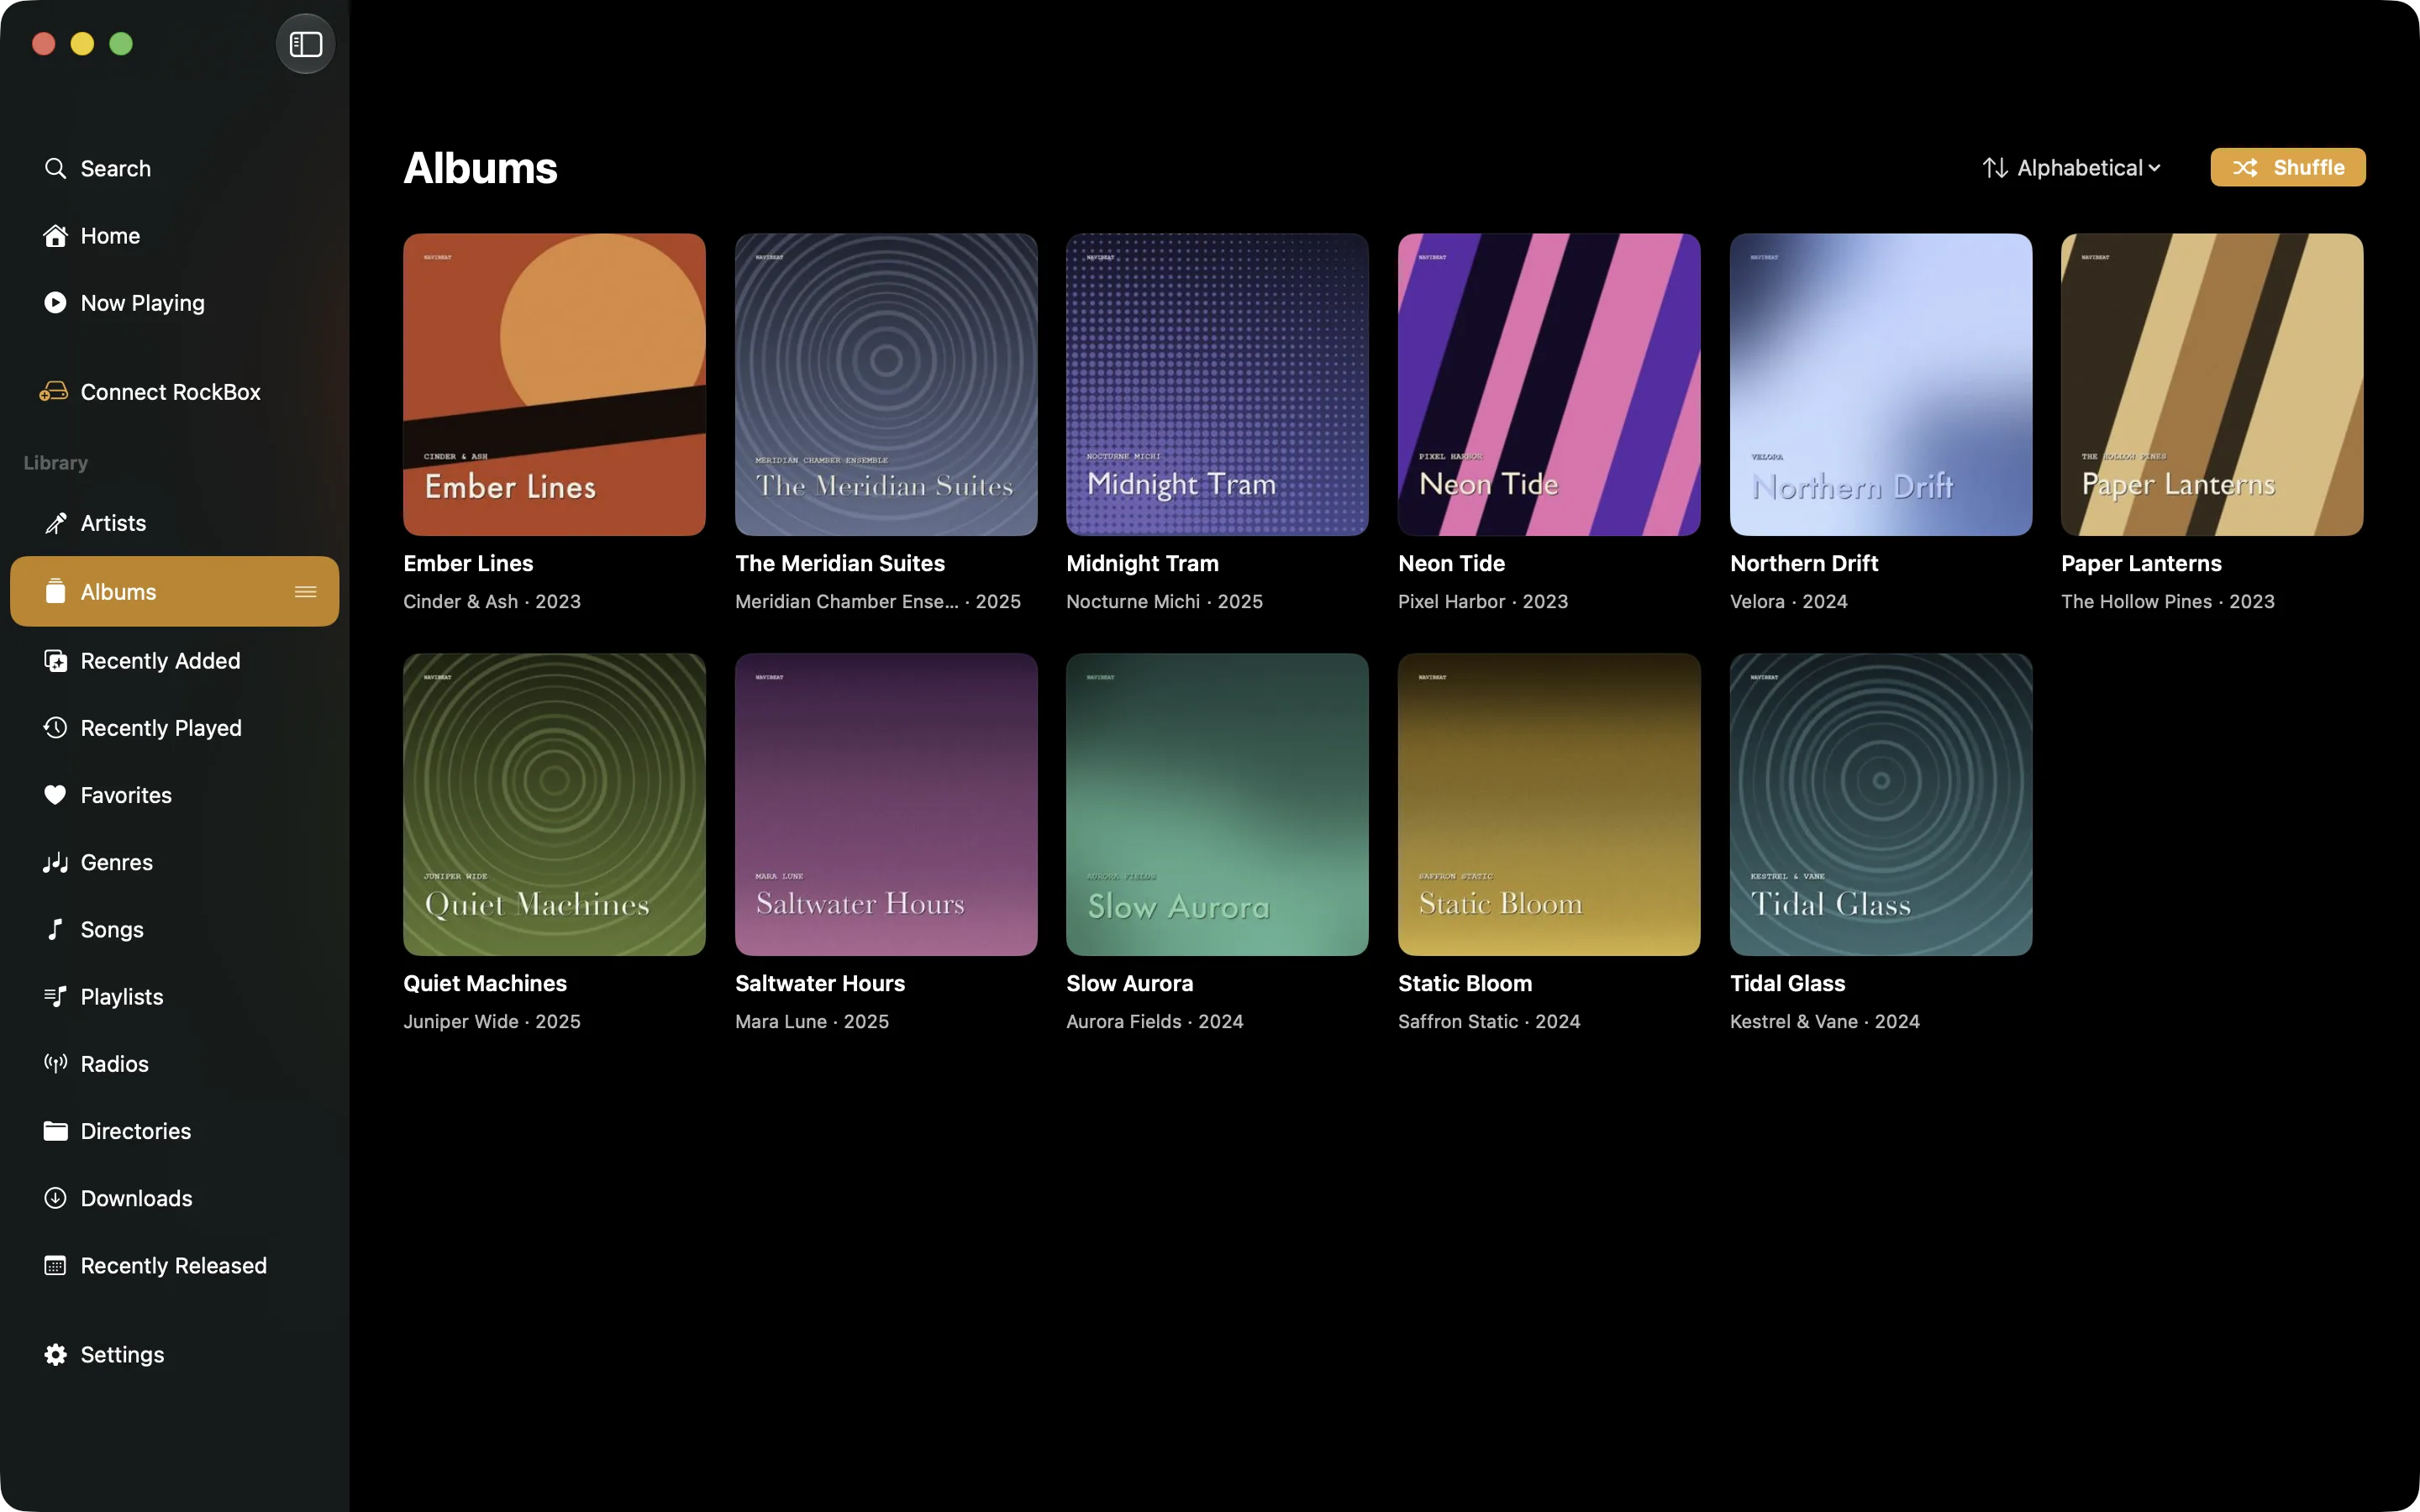Open the Ember Lines album cover
2420x1512 pixels.
click(554, 384)
